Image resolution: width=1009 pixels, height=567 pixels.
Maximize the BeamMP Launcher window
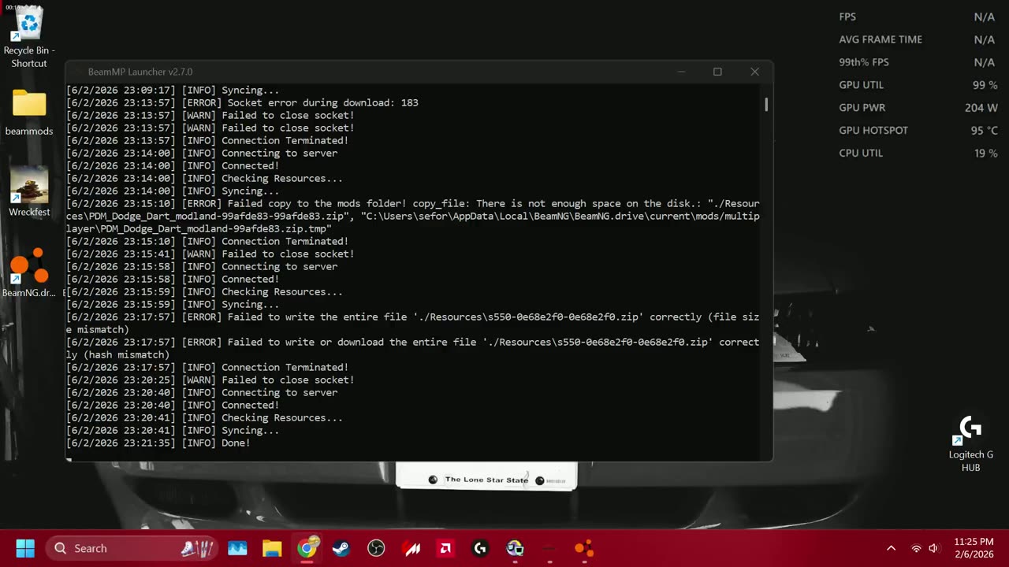click(717, 72)
